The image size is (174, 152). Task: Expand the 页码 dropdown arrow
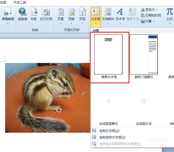(82, 24)
